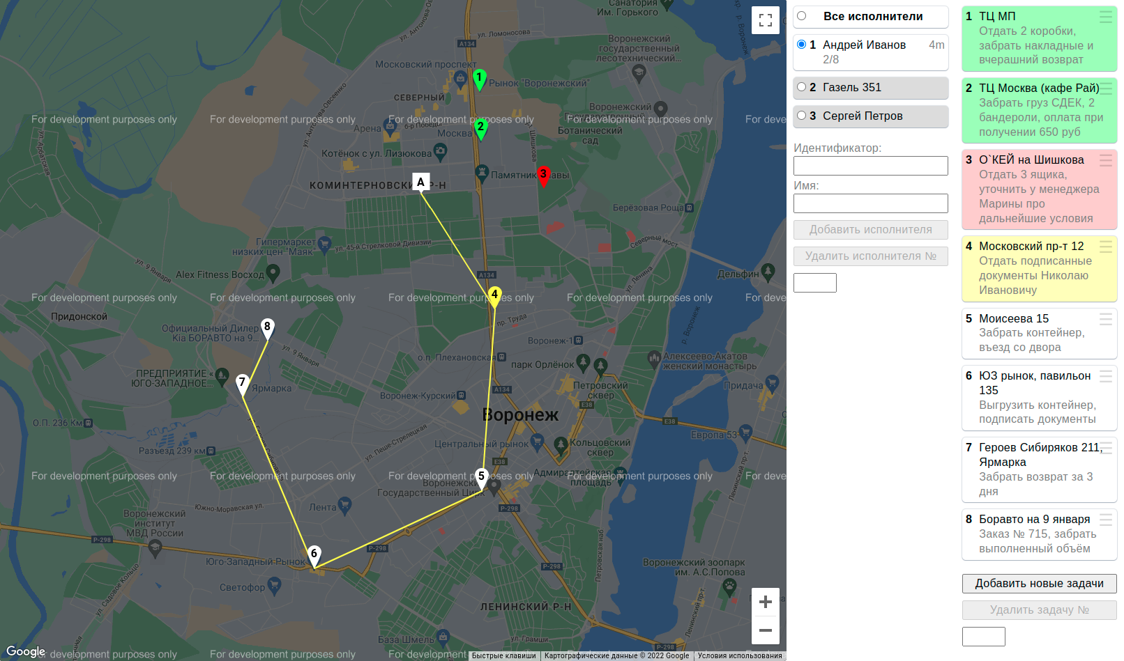Click Быстрые клавиши at the map bottom
Screen dimensions: 1124x661
pyautogui.click(x=504, y=655)
